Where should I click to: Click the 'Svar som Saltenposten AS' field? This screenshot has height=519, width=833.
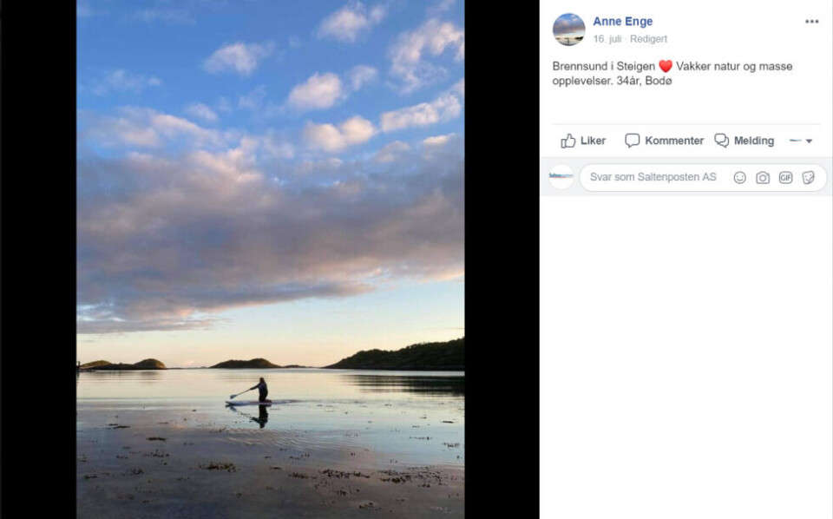point(653,177)
